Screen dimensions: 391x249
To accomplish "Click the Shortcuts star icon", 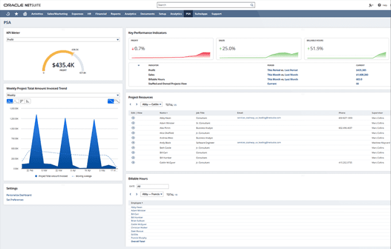I will point(16,13).
